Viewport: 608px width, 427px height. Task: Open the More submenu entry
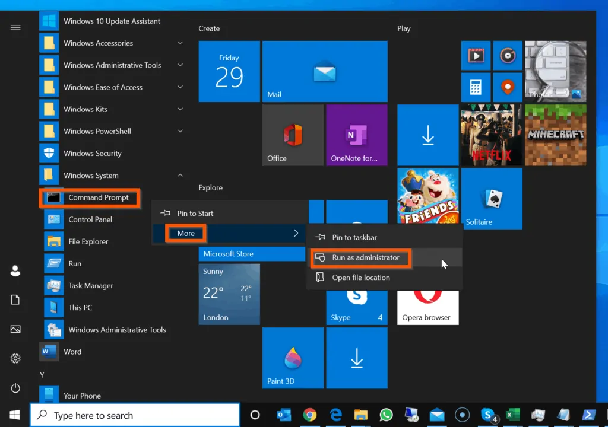pos(230,233)
